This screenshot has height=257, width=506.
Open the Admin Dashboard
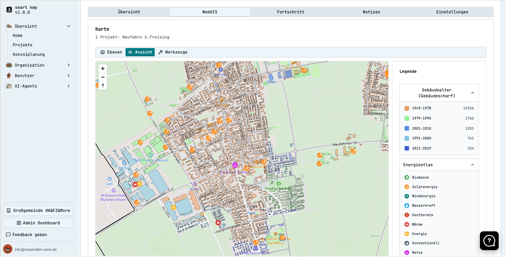click(38, 223)
